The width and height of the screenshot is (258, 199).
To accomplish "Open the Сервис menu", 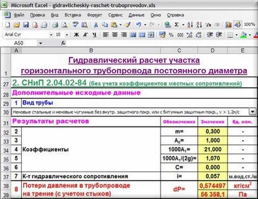I will [x=115, y=15].
